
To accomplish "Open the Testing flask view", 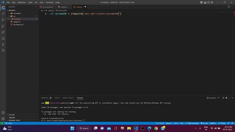I will [3, 44].
